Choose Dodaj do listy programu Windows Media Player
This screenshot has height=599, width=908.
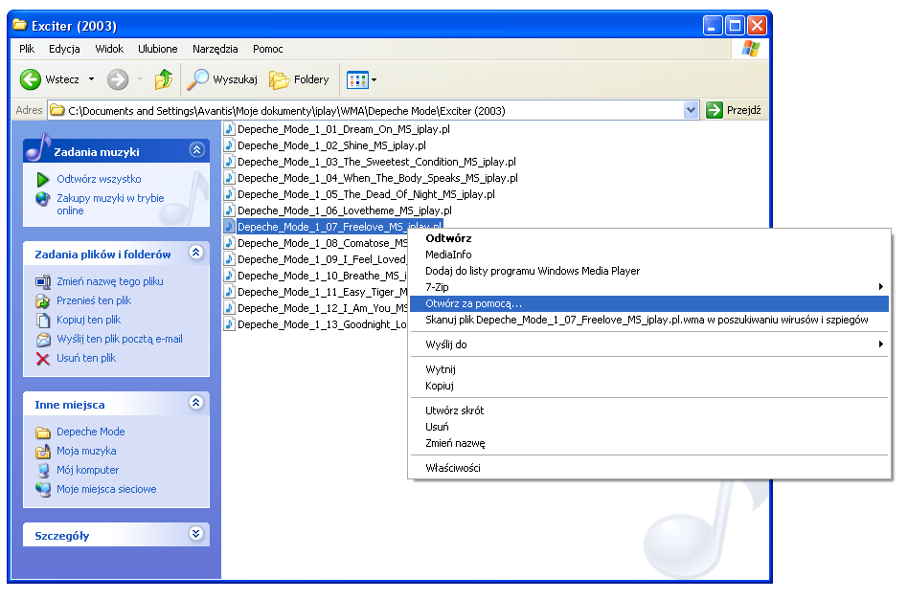pyautogui.click(x=649, y=271)
